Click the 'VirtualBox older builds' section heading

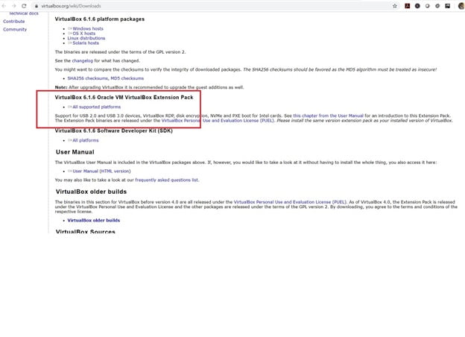91,192
